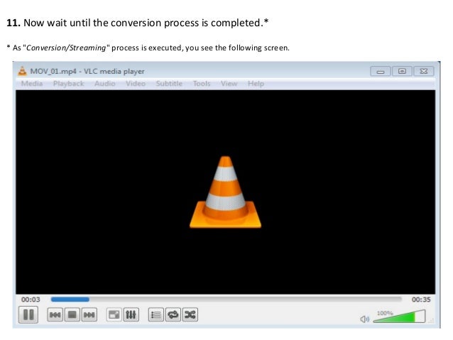Viewport: 453px width, 340px height.
Task: Click the blue seek progress bar
Action: click(x=226, y=300)
